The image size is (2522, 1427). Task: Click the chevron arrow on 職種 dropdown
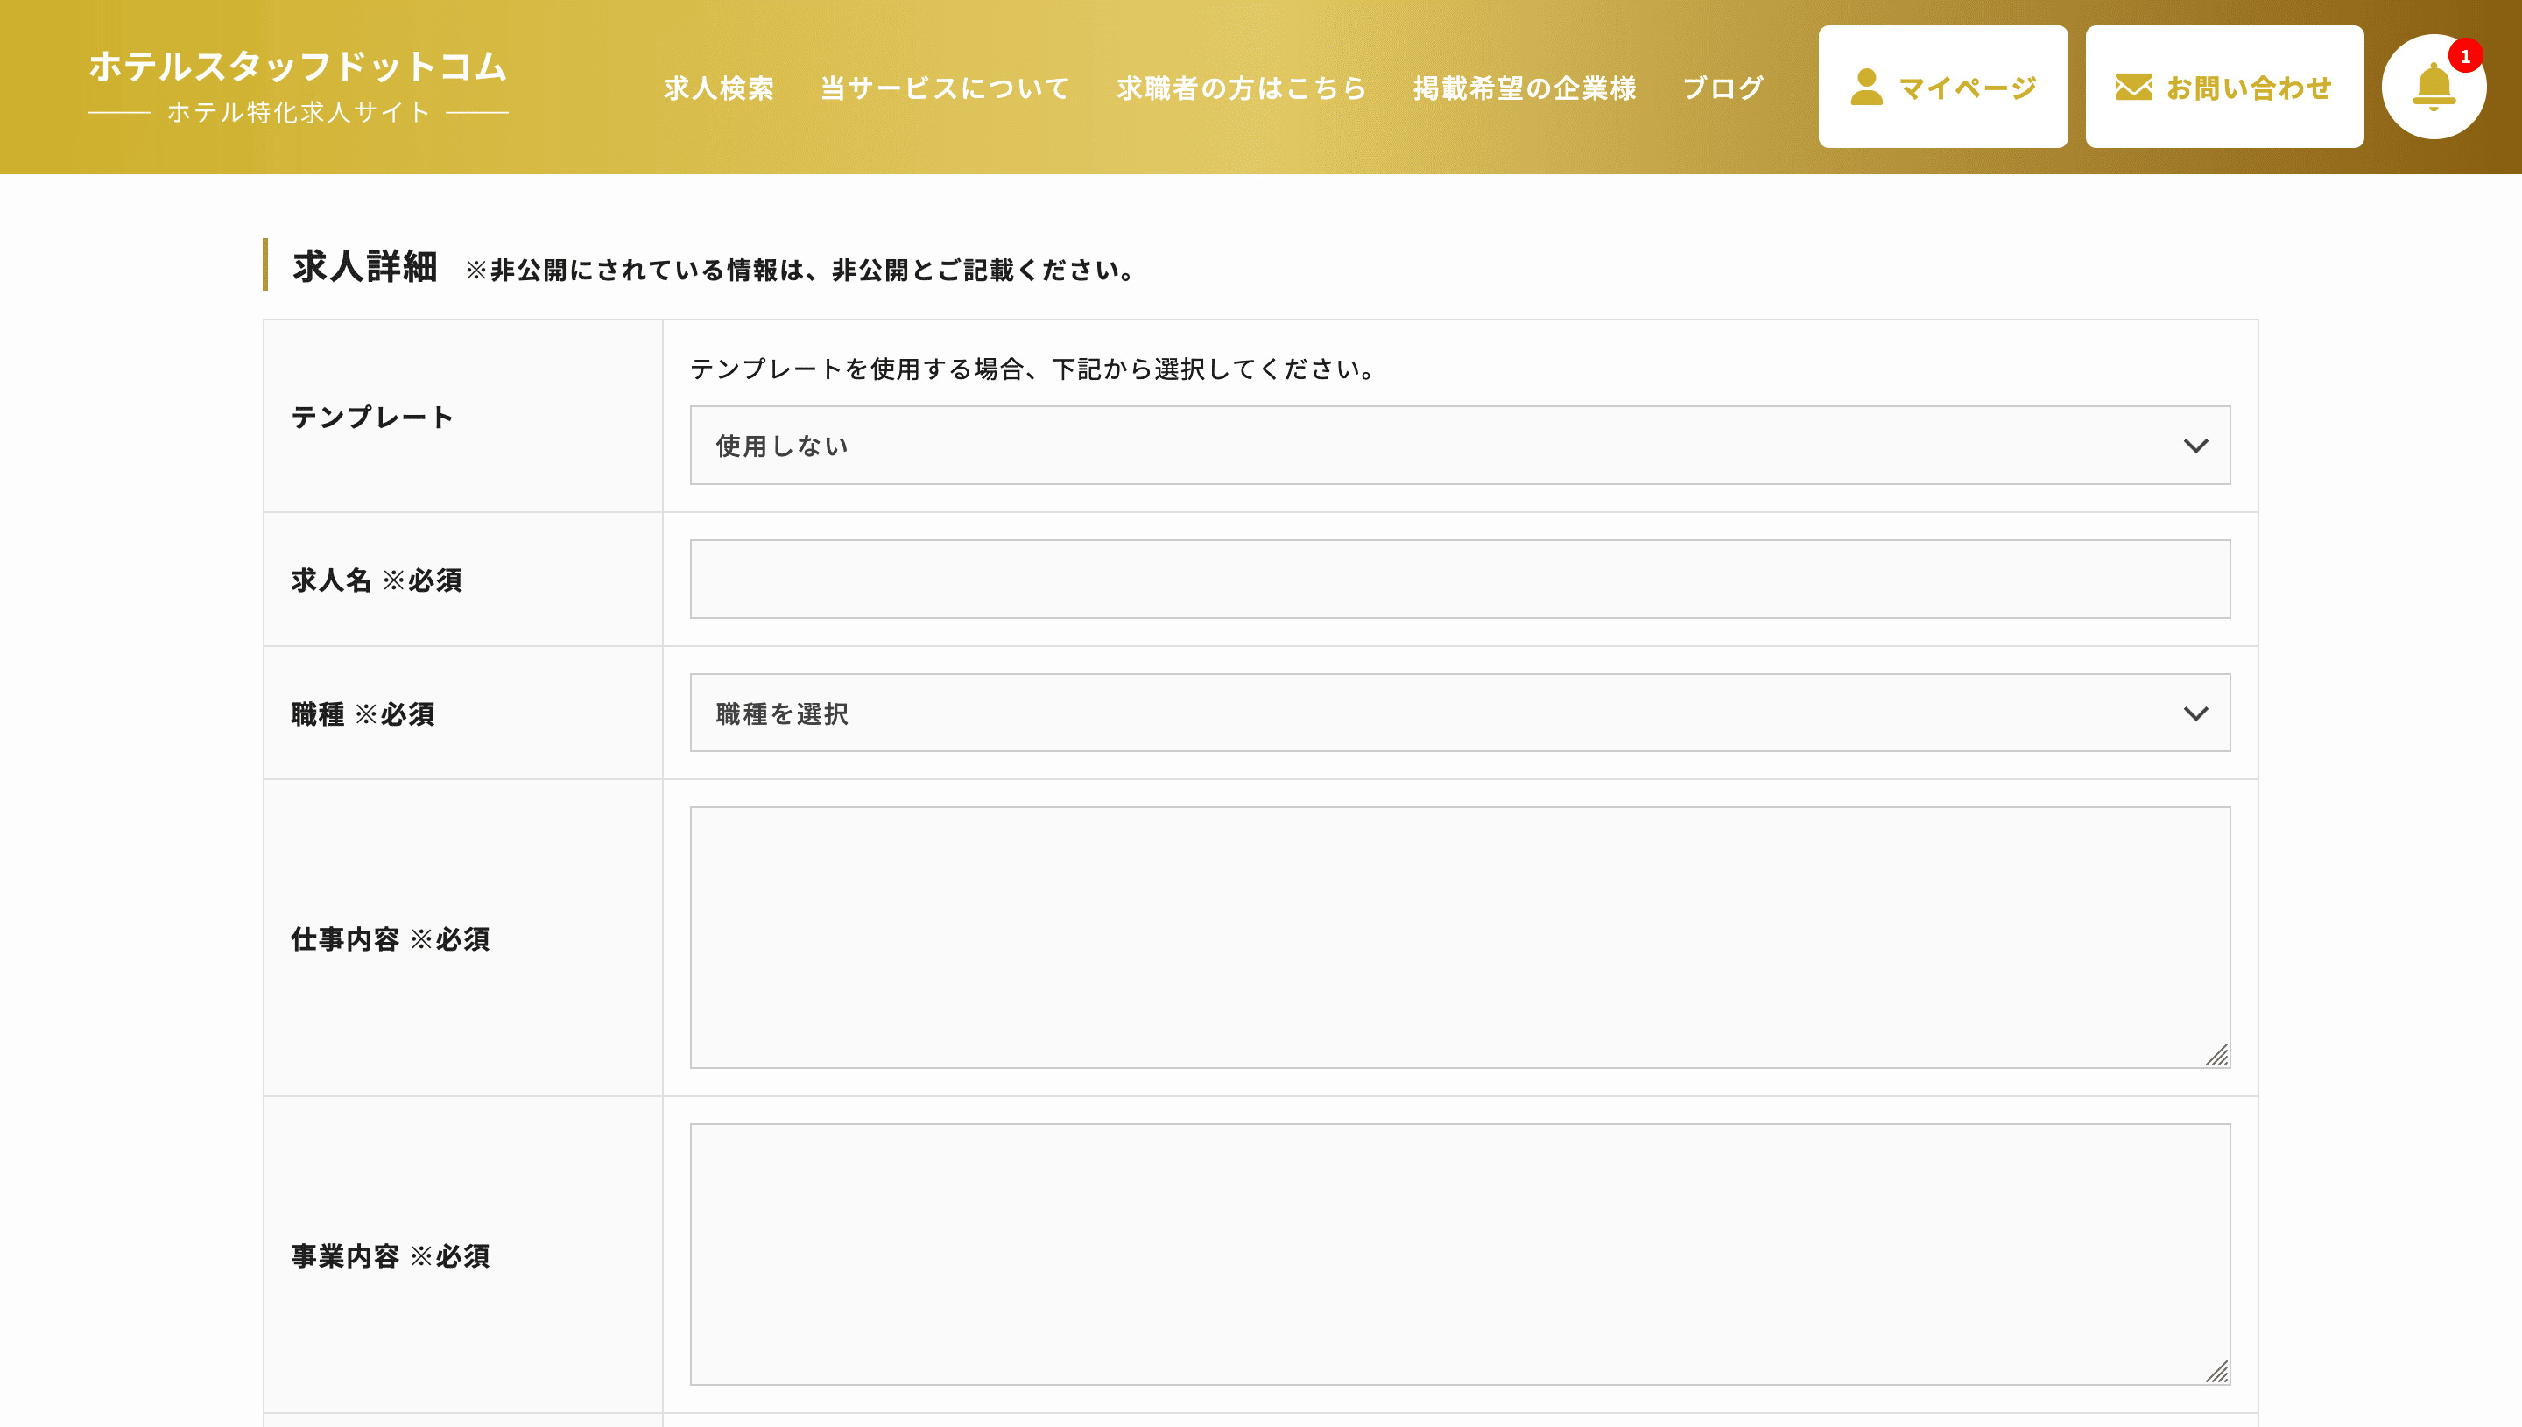click(2195, 713)
